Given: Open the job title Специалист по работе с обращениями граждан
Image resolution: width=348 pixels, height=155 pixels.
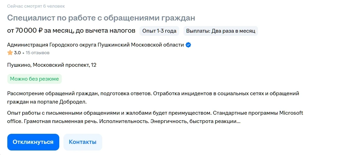Looking at the screenshot, I should (101, 18).
